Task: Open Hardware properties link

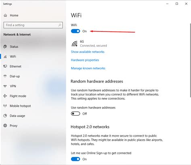Action: 85,60
